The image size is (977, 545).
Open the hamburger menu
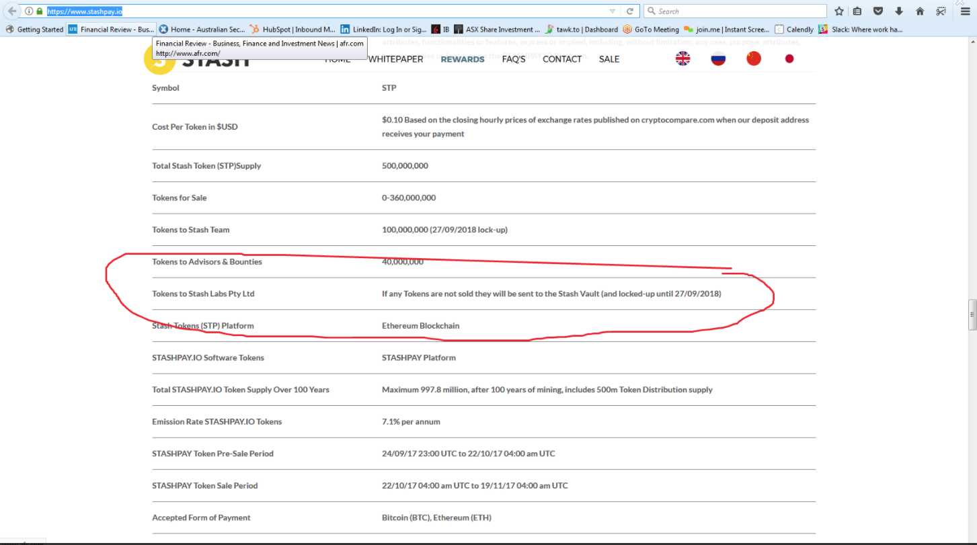pyautogui.click(x=966, y=11)
